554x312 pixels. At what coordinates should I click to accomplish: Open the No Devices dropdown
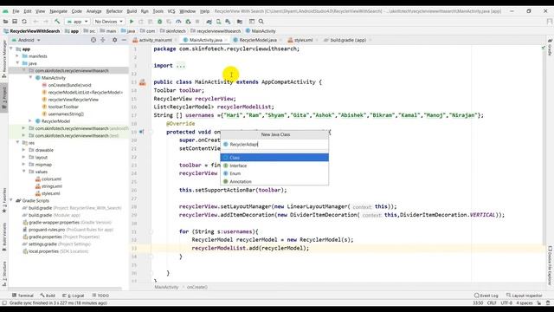coord(109,22)
